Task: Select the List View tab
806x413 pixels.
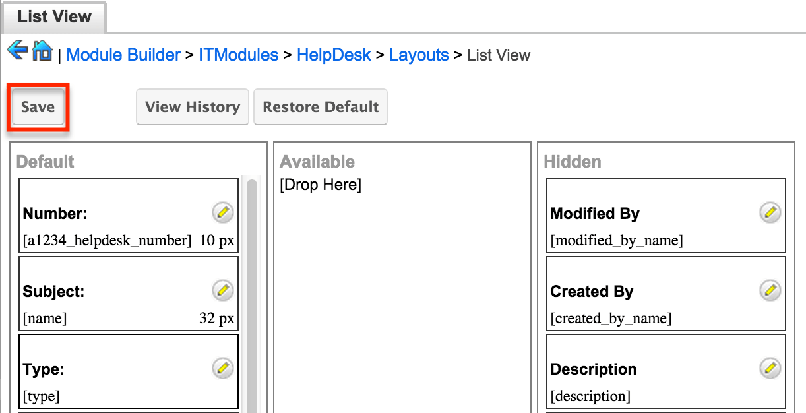Action: tap(54, 18)
